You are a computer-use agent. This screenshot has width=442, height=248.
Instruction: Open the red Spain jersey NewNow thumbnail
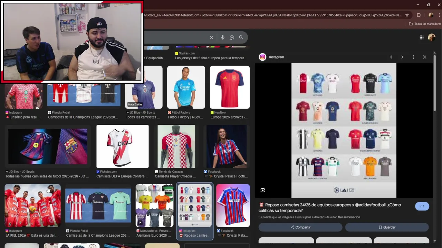point(230,87)
